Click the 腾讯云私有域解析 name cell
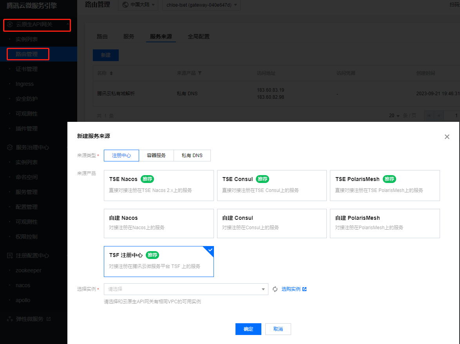 click(116, 94)
